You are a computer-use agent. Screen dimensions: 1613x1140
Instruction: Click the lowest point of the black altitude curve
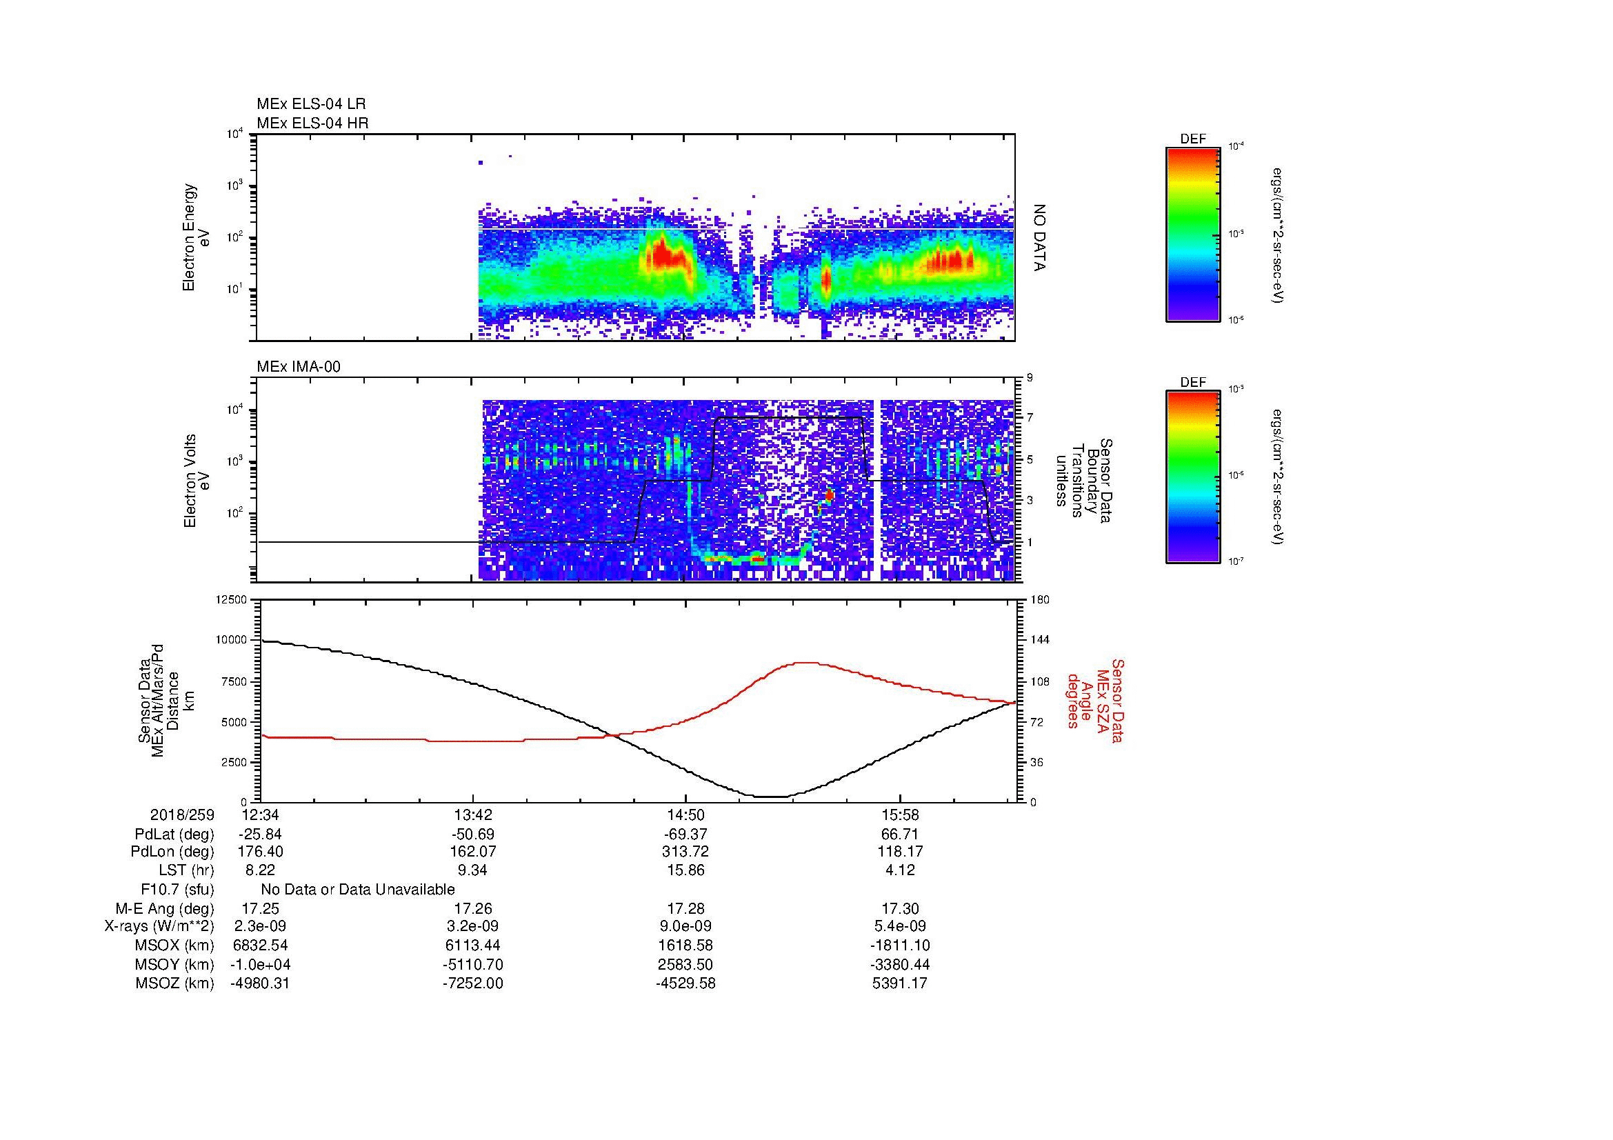click(x=772, y=797)
